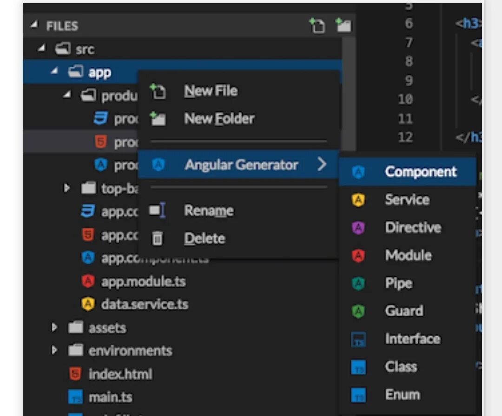This screenshot has width=502, height=416.
Task: Choose New Folder from context menu
Action: (x=238, y=119)
